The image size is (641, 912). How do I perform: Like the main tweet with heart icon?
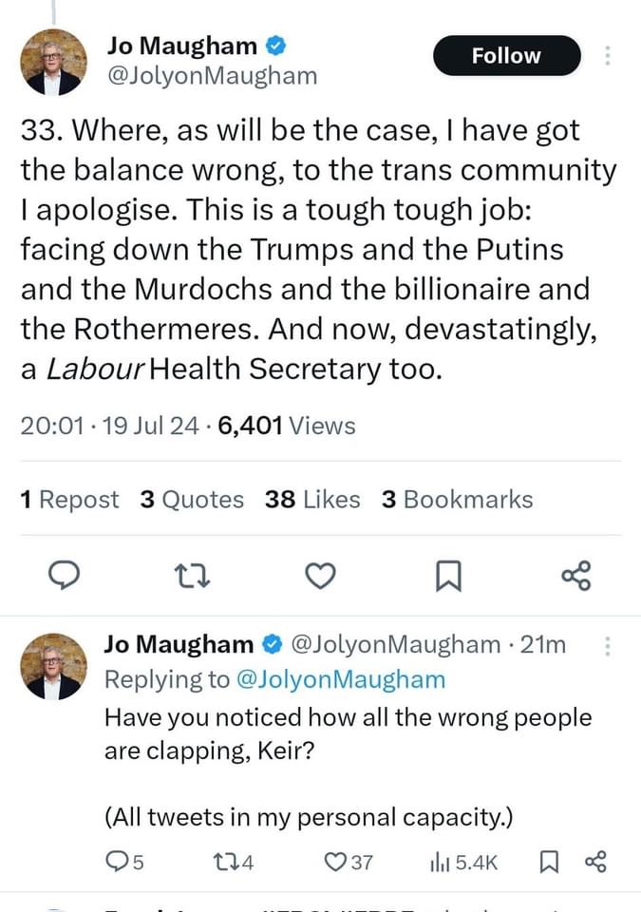point(321,575)
